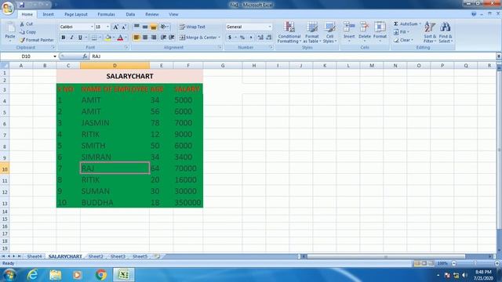502x282 pixels.
Task: Click the Insert Worksheet tab icon
Action: click(x=157, y=256)
